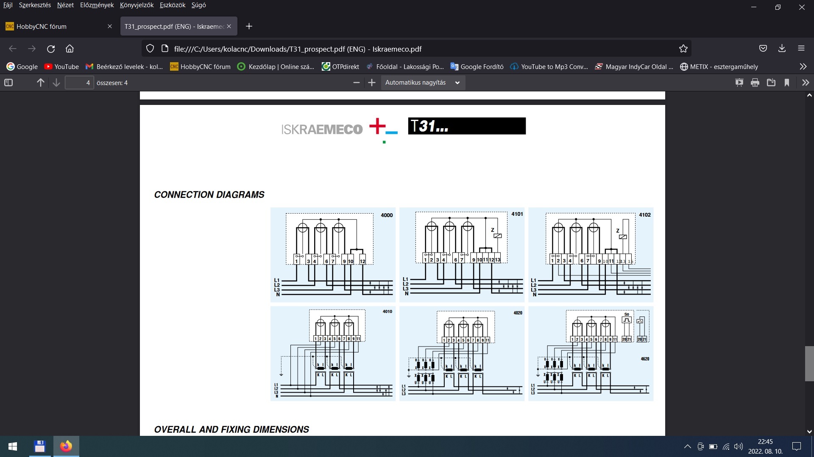Bookmark this page with star icon
814x457 pixels.
683,49
